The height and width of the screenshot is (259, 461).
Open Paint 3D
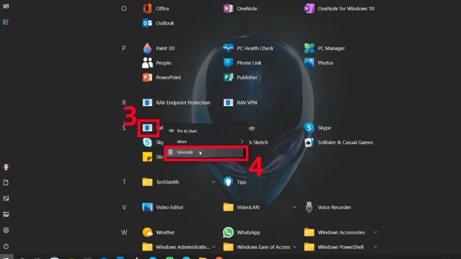[x=158, y=48]
